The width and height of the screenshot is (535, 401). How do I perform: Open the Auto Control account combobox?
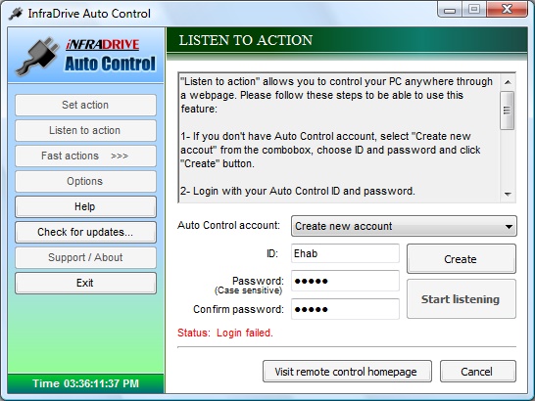click(404, 226)
